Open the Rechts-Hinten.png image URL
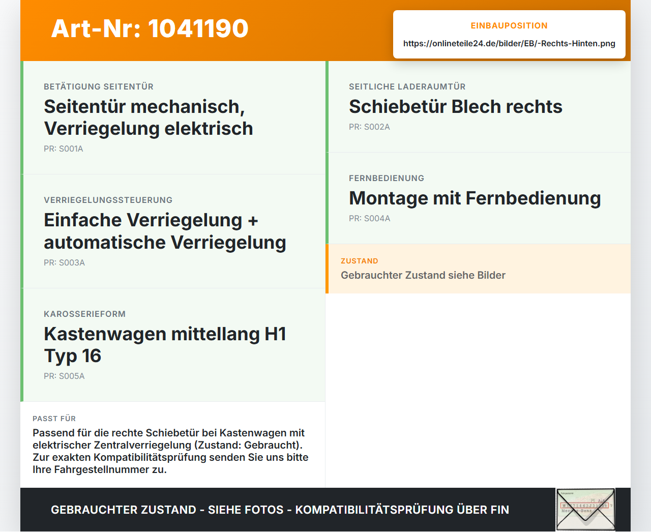Viewport: 651px width, 532px height. pyautogui.click(x=509, y=43)
